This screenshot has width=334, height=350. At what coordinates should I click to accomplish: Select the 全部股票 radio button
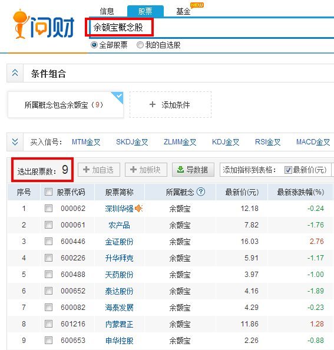click(94, 45)
